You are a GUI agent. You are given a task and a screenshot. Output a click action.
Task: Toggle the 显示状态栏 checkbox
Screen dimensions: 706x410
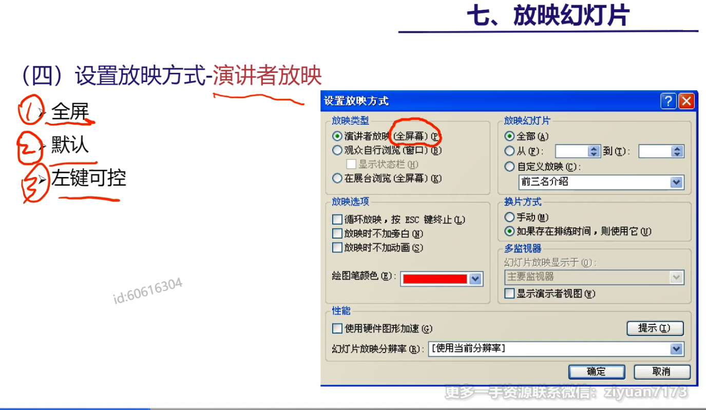(351, 164)
